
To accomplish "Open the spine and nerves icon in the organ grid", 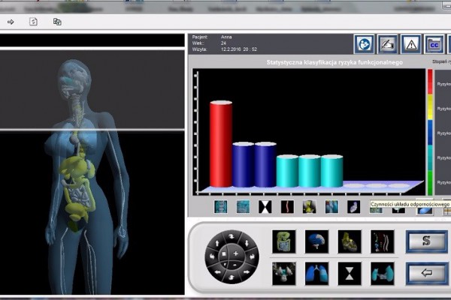I will (382, 241).
